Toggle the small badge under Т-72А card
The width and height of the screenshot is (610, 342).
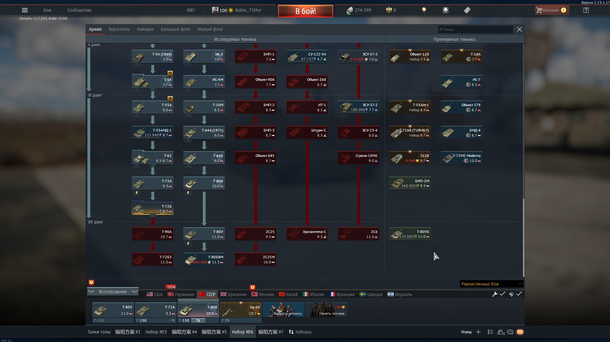(x=136, y=192)
